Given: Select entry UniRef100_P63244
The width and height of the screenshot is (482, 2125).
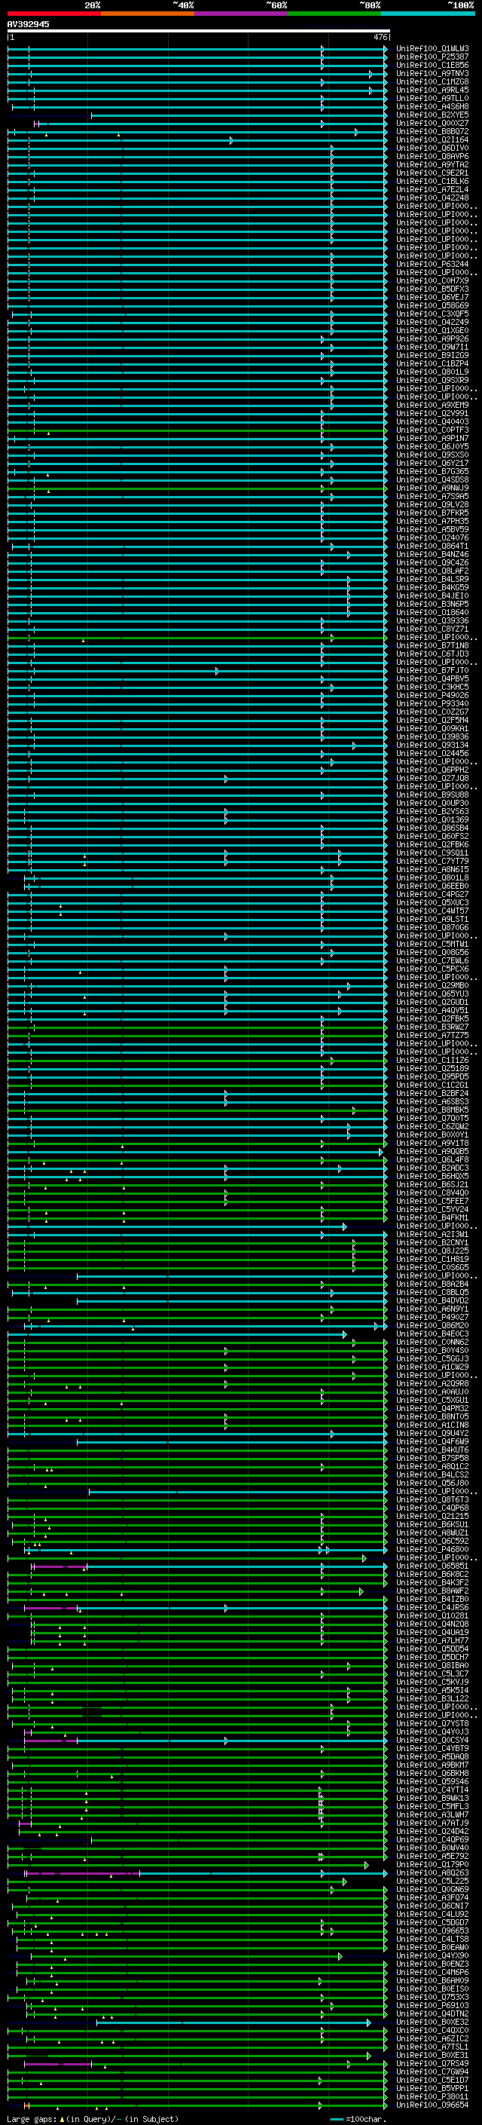Looking at the screenshot, I should point(432,264).
